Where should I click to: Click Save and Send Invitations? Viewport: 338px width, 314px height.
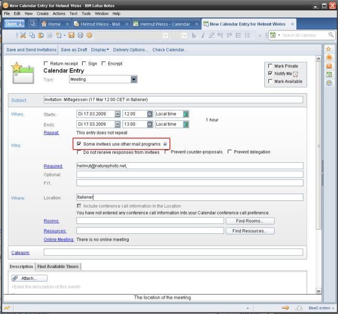[31, 50]
